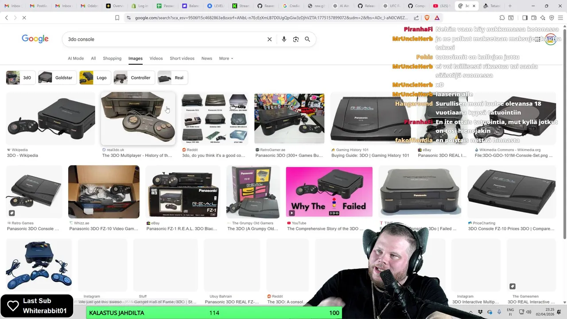Bookmark this page with the bookmark icon

pyautogui.click(x=117, y=18)
